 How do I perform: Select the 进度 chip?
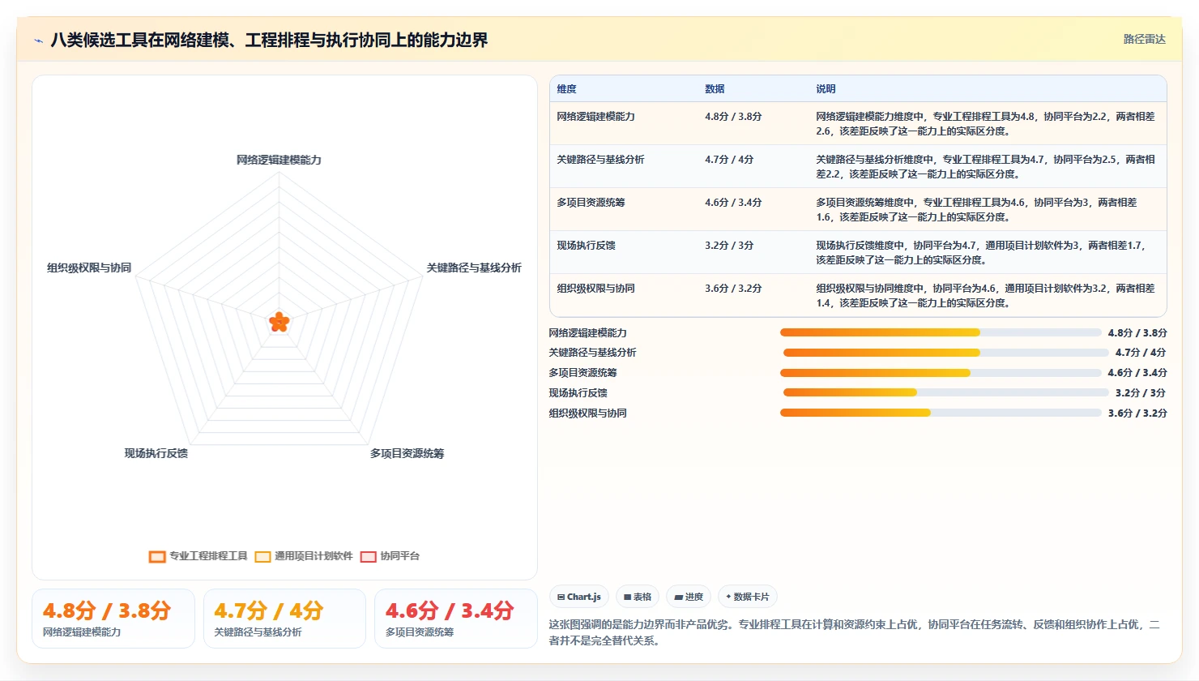(689, 597)
